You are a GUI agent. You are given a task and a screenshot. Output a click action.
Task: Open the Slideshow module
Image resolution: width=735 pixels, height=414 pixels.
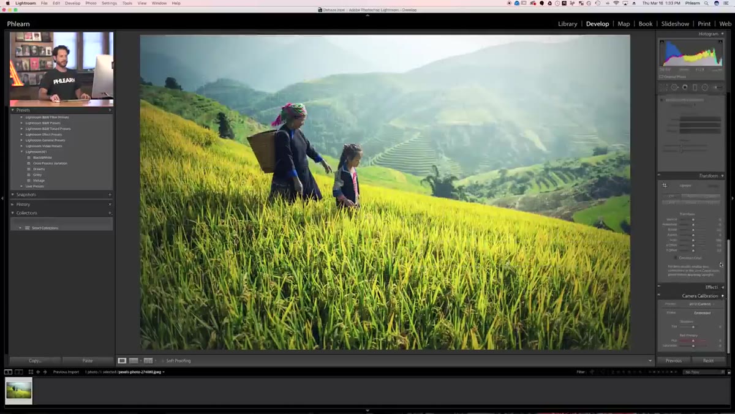[x=675, y=24]
